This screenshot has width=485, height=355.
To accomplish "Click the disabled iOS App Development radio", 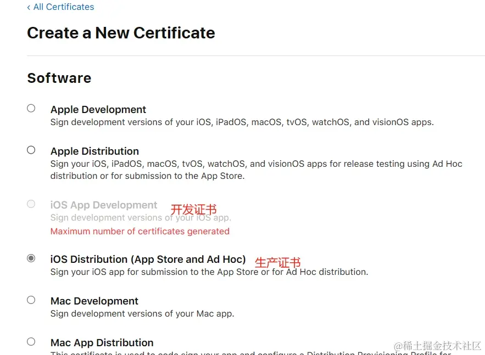I will point(31,204).
